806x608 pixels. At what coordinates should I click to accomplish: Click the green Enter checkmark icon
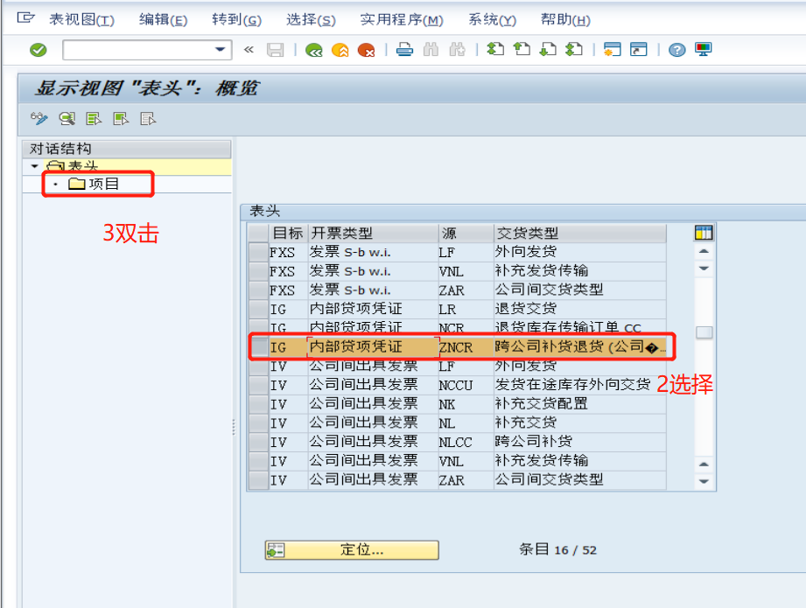[x=38, y=50]
